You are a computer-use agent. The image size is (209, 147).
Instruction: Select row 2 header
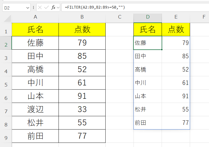(x=6, y=43)
